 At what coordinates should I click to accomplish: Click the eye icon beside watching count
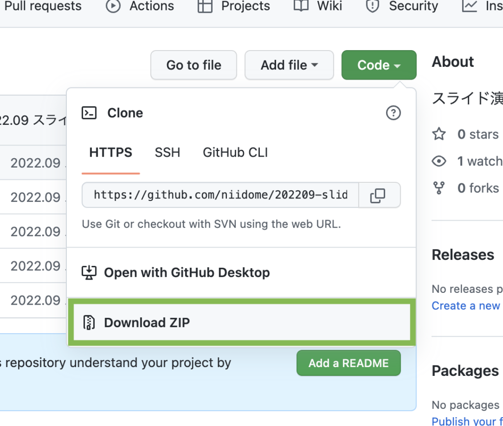[439, 161]
